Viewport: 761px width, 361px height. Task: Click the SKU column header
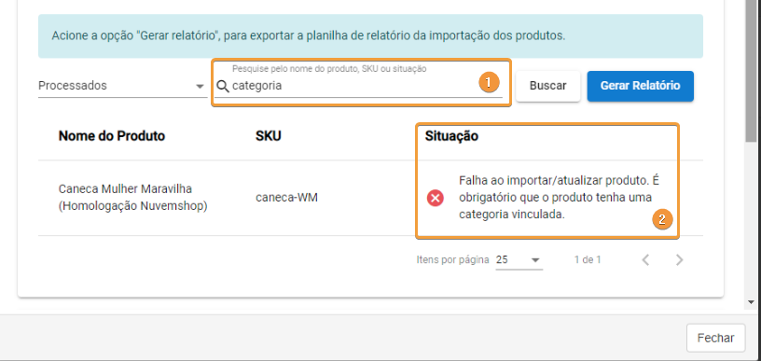click(x=269, y=136)
